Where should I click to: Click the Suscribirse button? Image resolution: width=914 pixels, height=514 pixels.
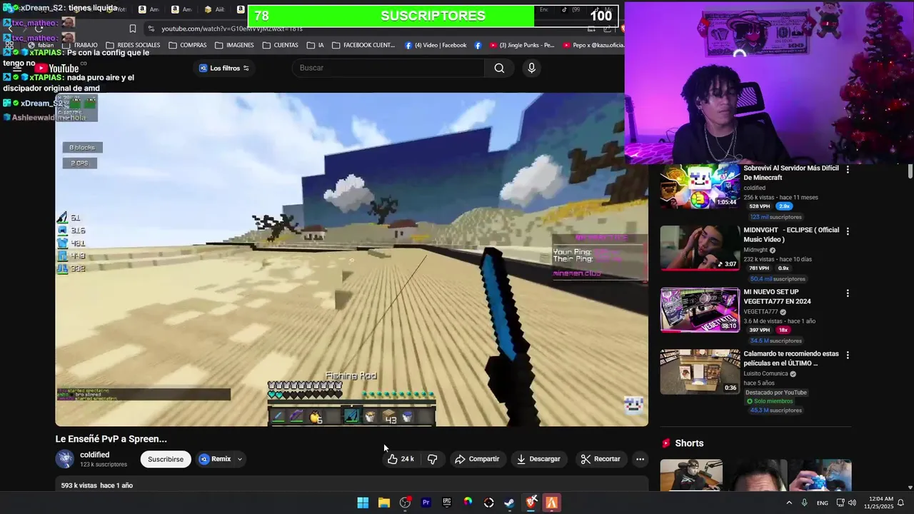pos(166,459)
